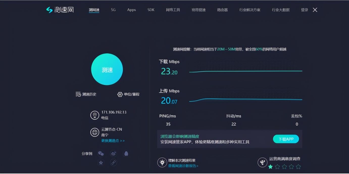Image resolution: width=349 pixels, height=174 pixels.
Task: Copy share link with chain icon
Action: [x=113, y=162]
